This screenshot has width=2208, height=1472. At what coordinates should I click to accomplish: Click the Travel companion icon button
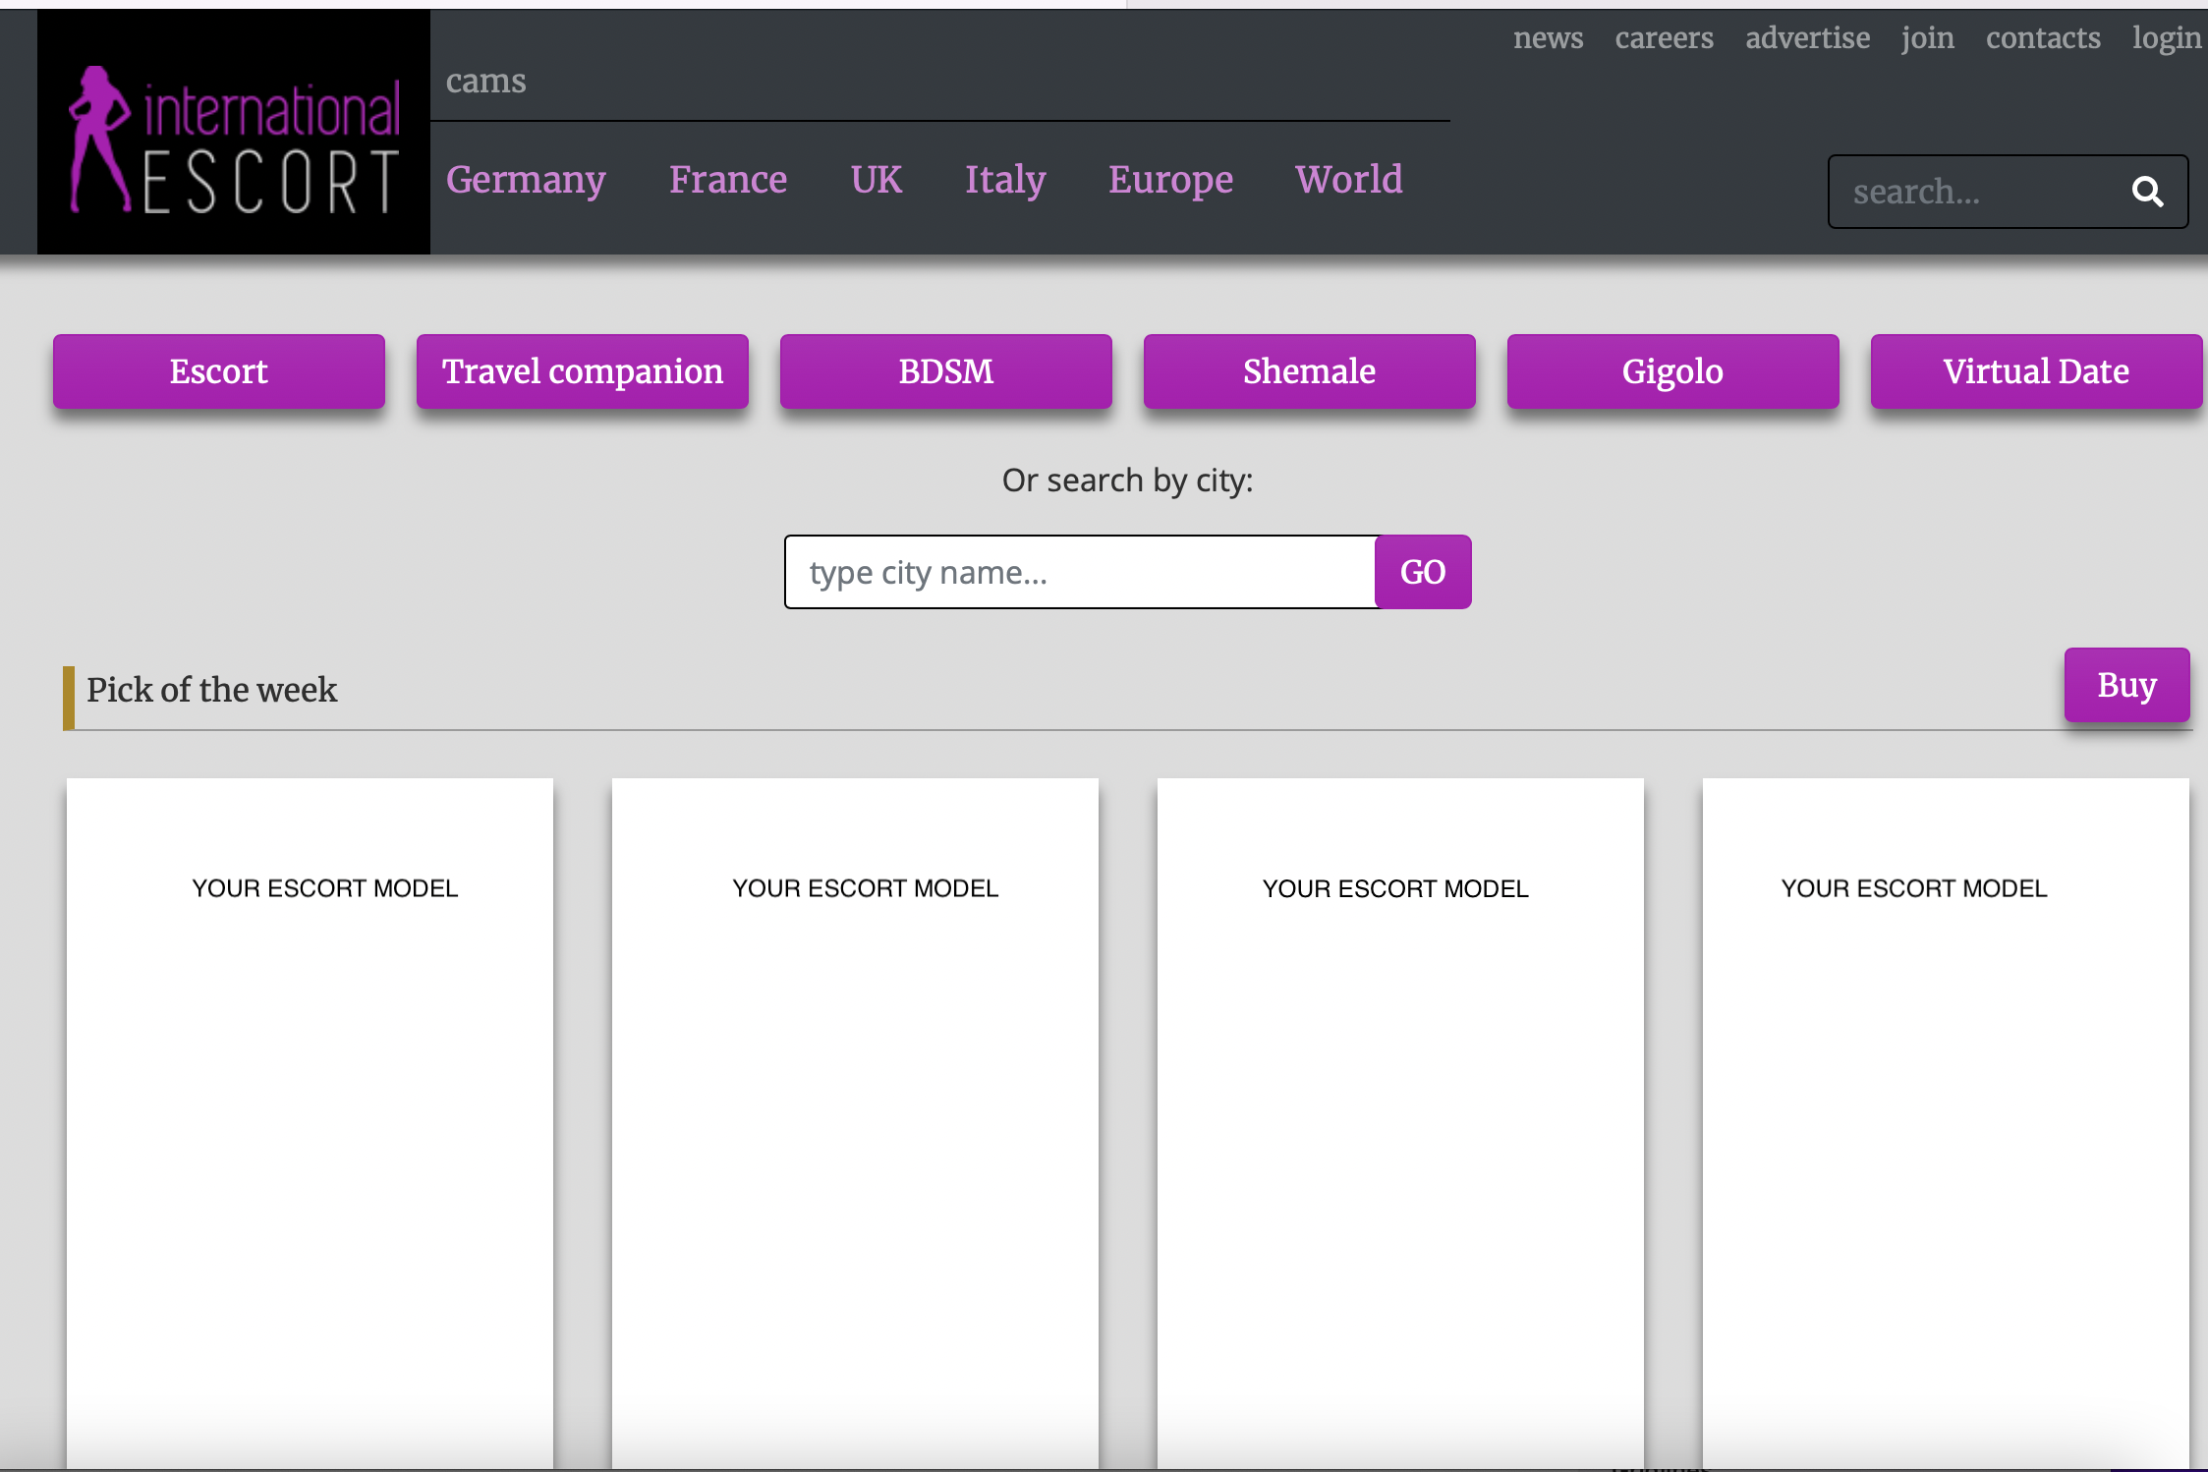click(x=584, y=369)
